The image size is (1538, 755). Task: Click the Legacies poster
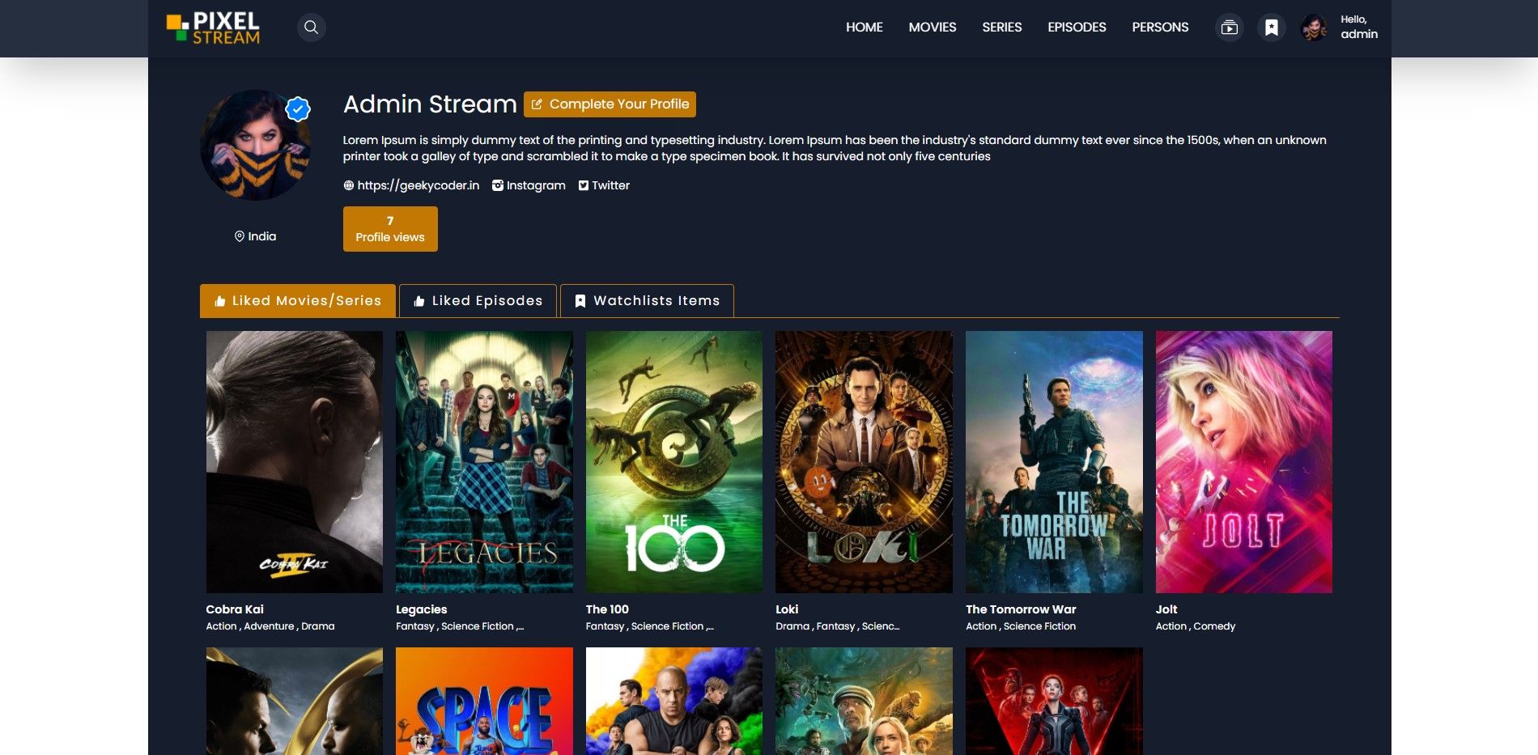coord(484,462)
